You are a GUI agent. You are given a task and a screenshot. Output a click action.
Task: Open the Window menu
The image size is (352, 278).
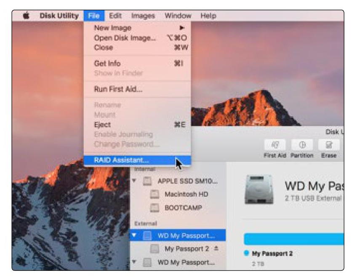pyautogui.click(x=178, y=16)
